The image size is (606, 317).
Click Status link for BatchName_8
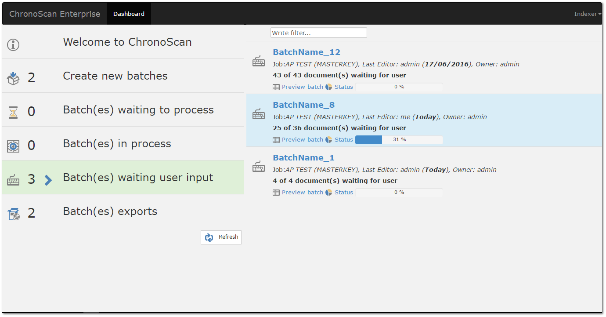click(344, 140)
